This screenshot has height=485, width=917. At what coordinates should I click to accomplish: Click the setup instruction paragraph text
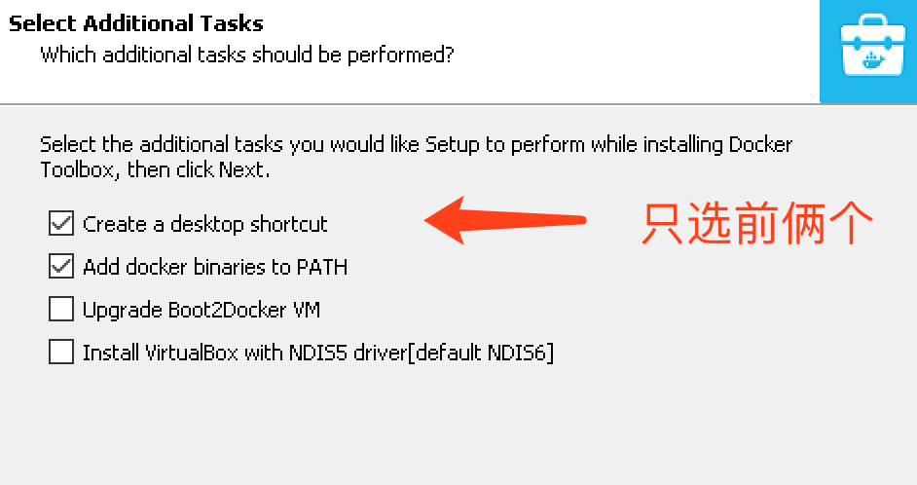416,157
